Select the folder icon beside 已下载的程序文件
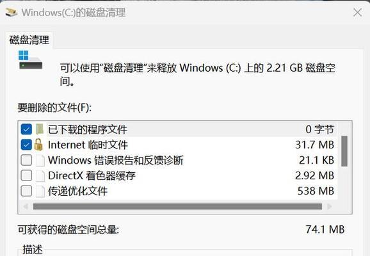Screen dimensions: 370x256 (40, 129)
